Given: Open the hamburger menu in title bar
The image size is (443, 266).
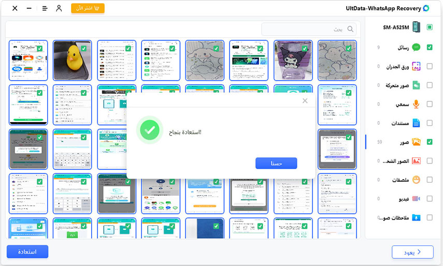Looking at the screenshot, I should 45,8.
